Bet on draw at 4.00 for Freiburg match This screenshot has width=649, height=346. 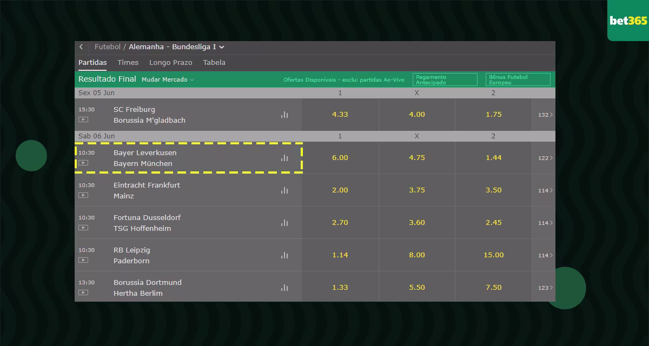point(417,115)
